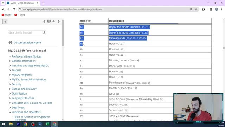Open Preface and Legal Notices
Viewport: 225px width, 127px height.
pos(27,56)
